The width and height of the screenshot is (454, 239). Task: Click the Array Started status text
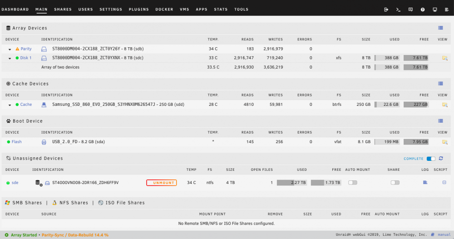[24, 235]
